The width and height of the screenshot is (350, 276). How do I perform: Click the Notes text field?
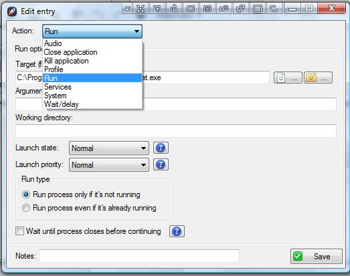click(x=139, y=256)
